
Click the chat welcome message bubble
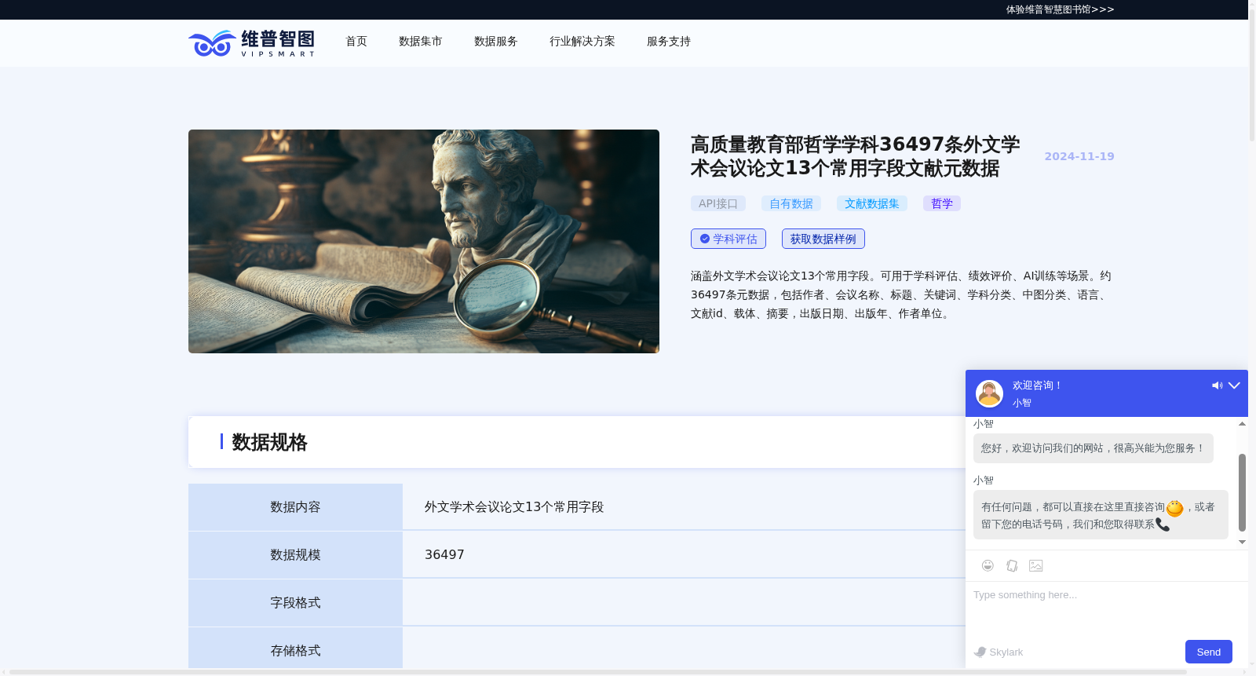click(1093, 448)
